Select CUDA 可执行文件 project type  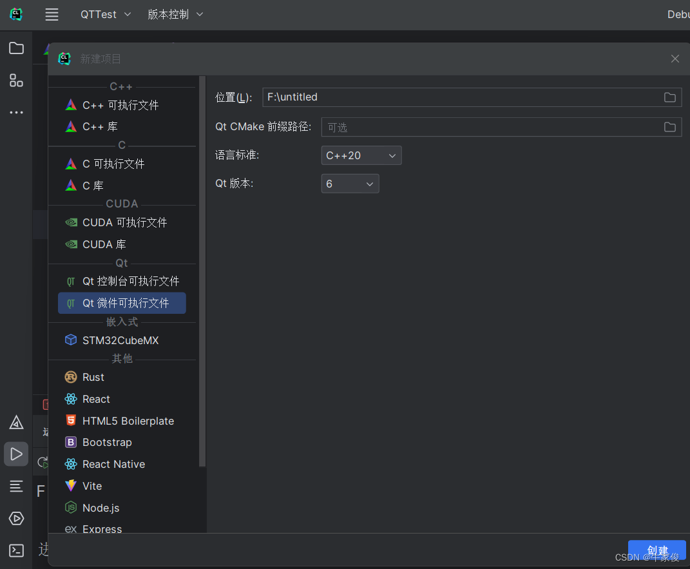(122, 223)
